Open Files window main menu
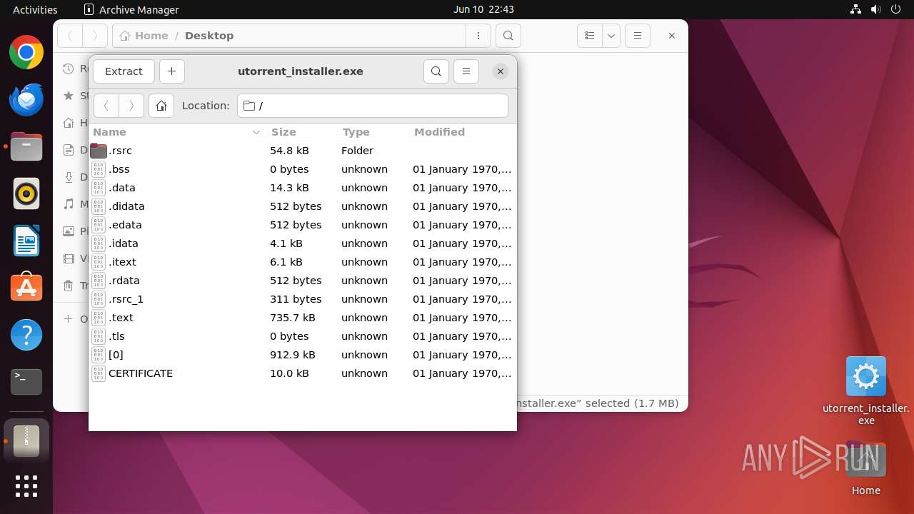Screen dimensions: 914x514 638,36
